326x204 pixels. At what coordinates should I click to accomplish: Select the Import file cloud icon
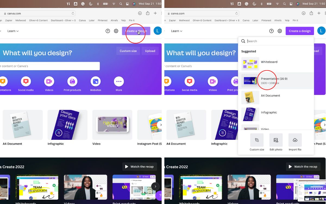coord(295,140)
